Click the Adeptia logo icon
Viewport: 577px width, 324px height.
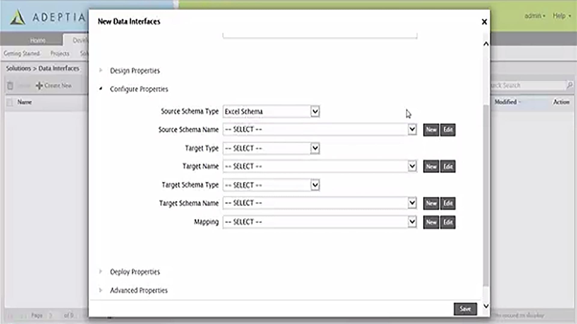[x=17, y=17]
